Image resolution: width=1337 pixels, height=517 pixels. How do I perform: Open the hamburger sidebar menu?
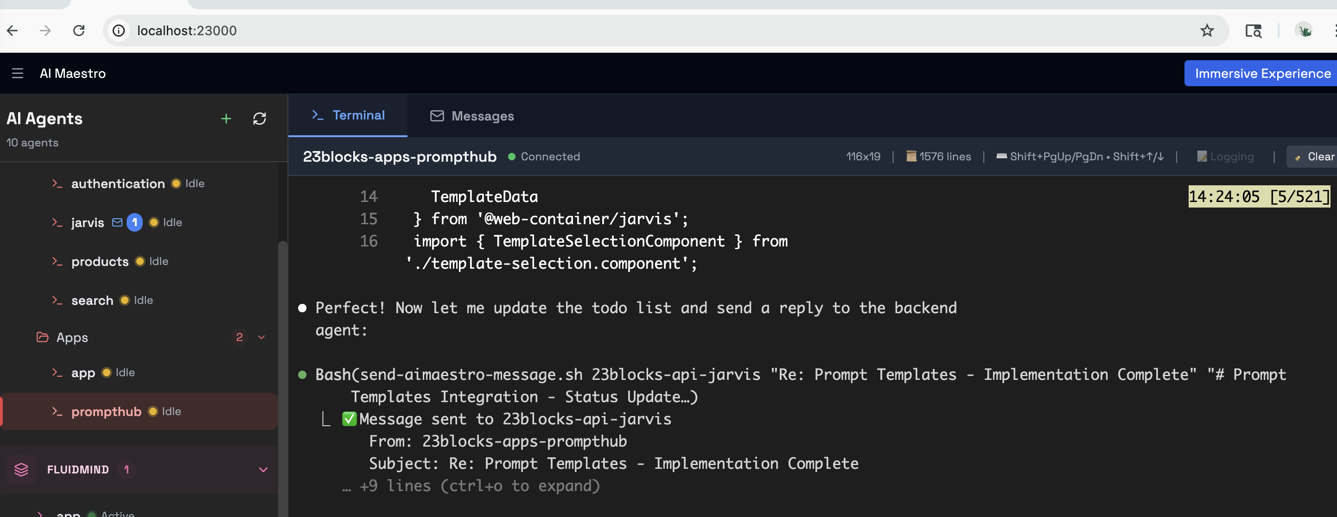(18, 73)
